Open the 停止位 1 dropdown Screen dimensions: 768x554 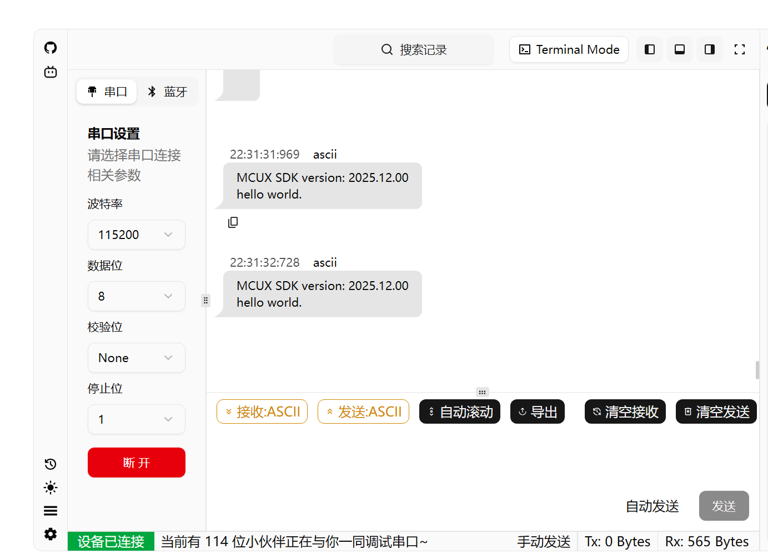tap(137, 419)
